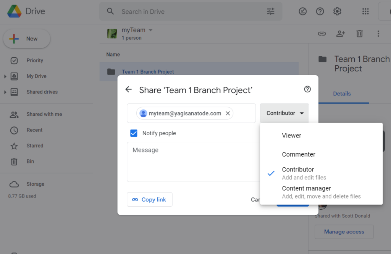The image size is (391, 254).
Task: Click the get-link icon in the folder toolbar
Action: [322, 34]
